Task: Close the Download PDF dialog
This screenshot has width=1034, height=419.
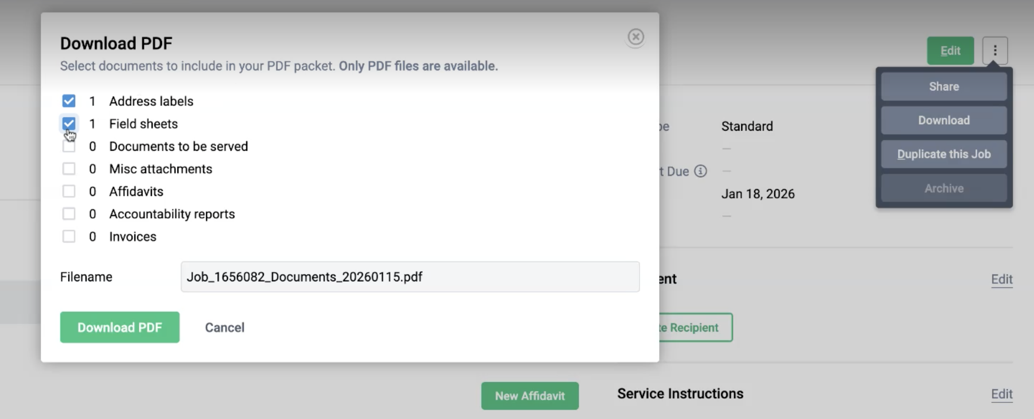Action: (636, 37)
